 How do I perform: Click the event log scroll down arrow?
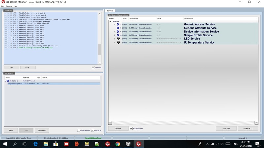coord(99,63)
